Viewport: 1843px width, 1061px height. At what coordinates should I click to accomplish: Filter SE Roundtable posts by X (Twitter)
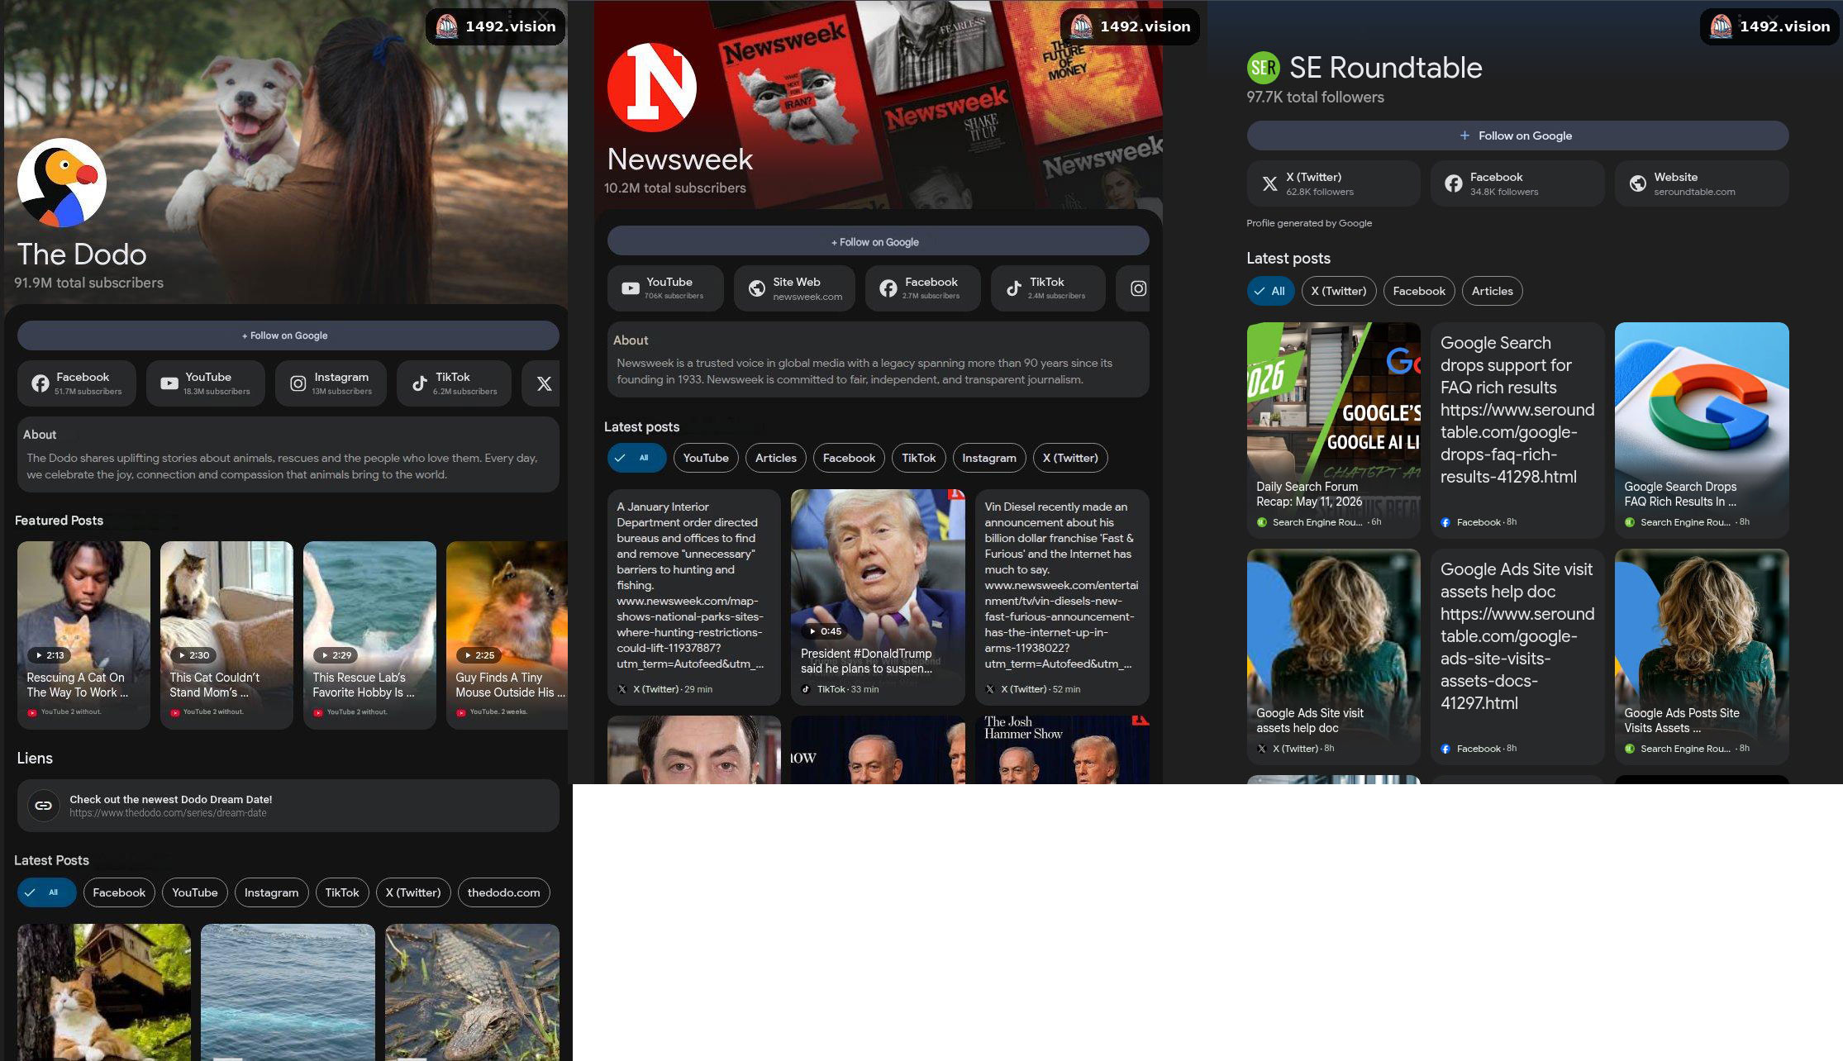click(x=1339, y=291)
